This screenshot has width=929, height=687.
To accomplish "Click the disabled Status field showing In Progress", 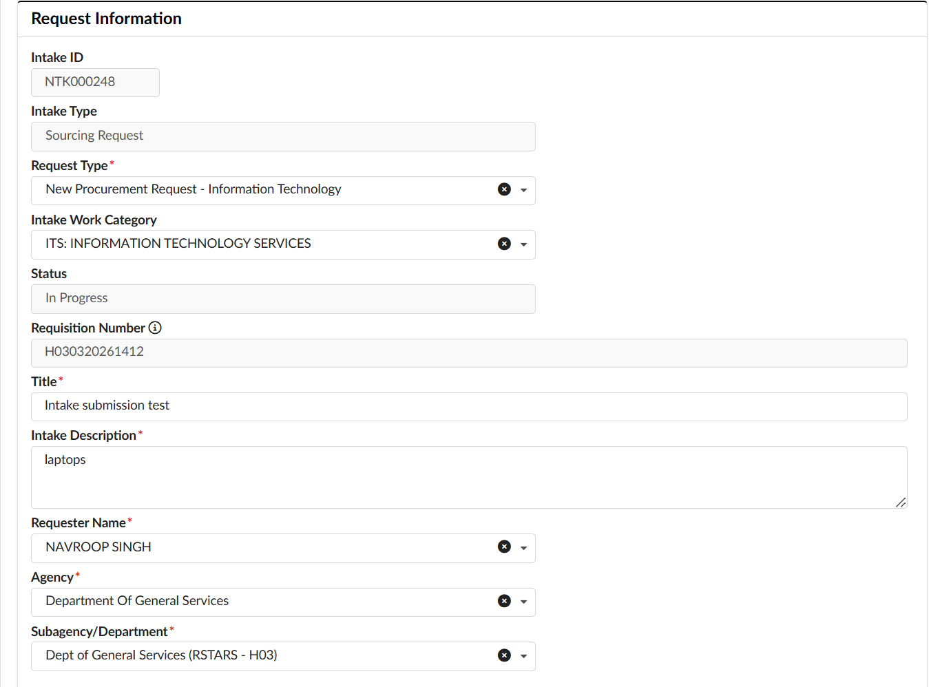I will point(275,298).
